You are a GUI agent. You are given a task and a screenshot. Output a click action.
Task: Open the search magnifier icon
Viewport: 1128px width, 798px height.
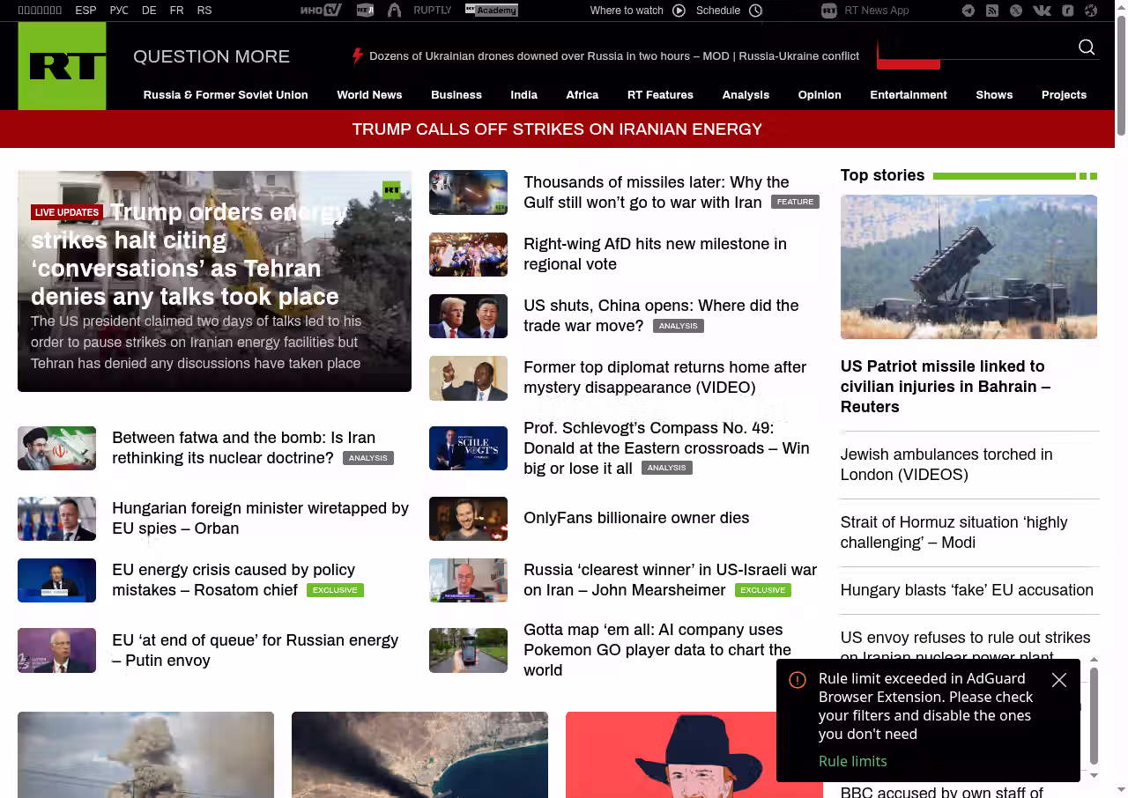(x=1087, y=48)
